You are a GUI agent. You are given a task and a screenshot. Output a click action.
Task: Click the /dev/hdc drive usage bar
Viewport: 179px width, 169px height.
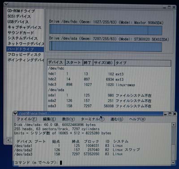106,30
